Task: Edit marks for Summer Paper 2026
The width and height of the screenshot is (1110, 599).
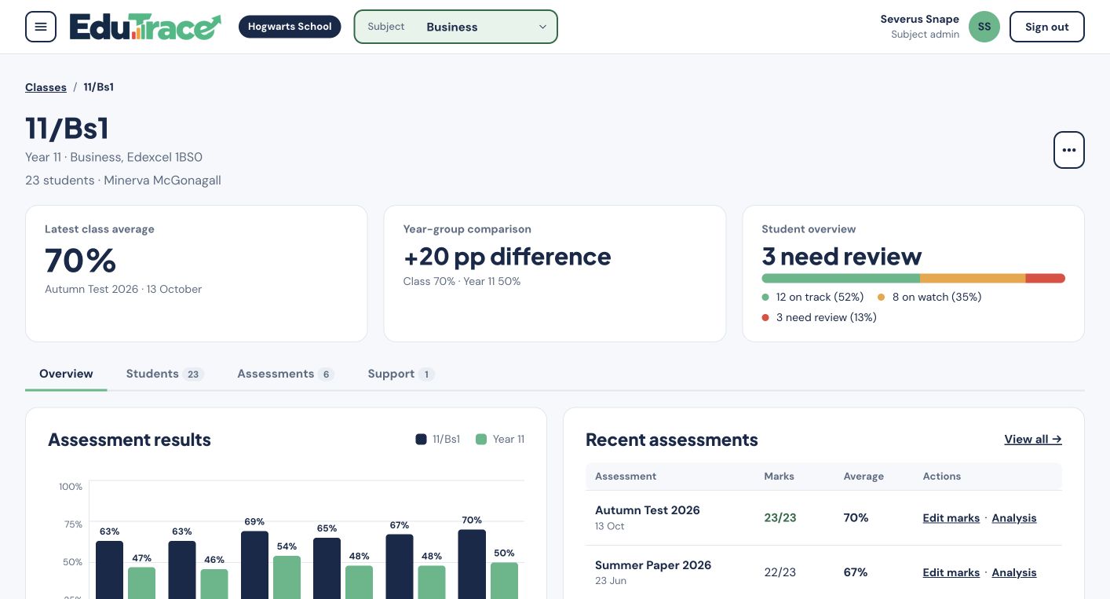Action: click(951, 573)
